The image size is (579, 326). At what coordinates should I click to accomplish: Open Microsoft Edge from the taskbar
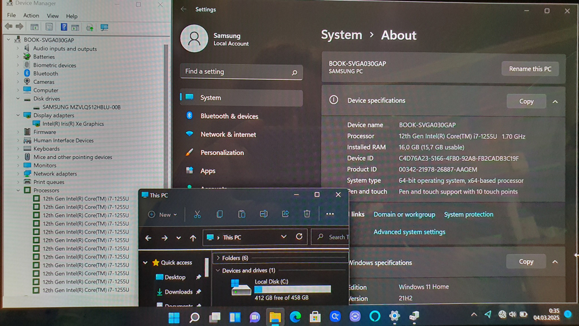pos(295,317)
